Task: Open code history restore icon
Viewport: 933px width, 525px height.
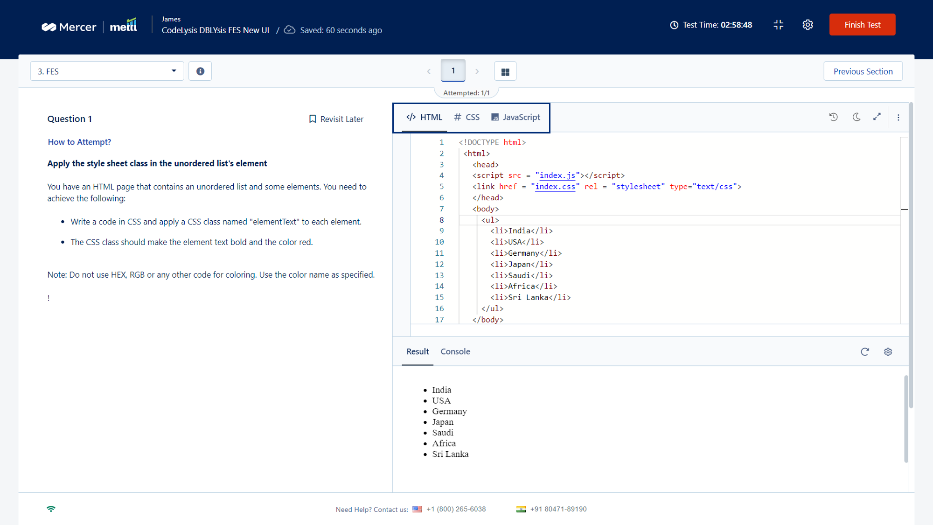Action: click(833, 117)
